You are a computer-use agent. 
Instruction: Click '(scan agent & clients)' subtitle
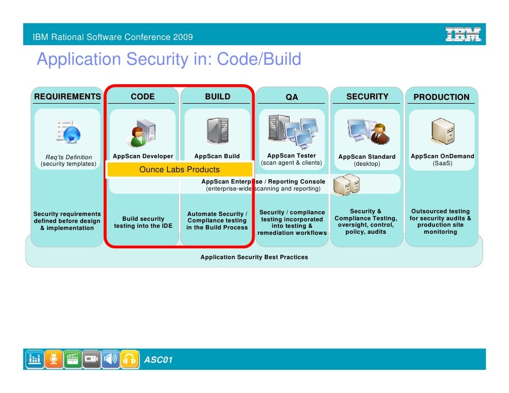[x=291, y=163]
